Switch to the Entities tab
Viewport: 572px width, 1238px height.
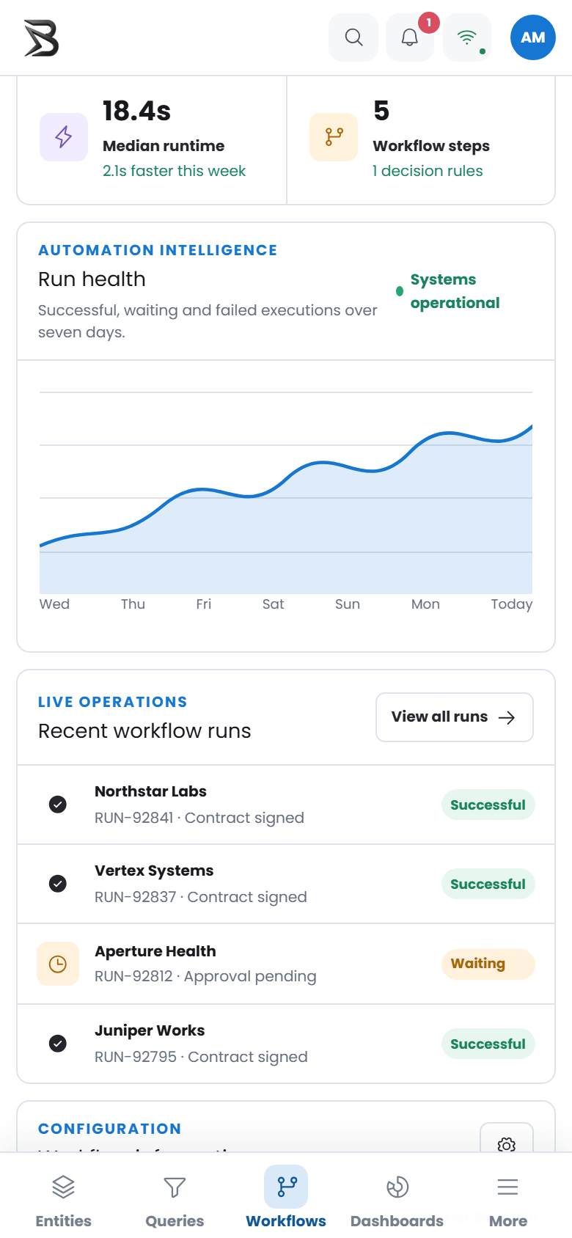click(64, 1199)
